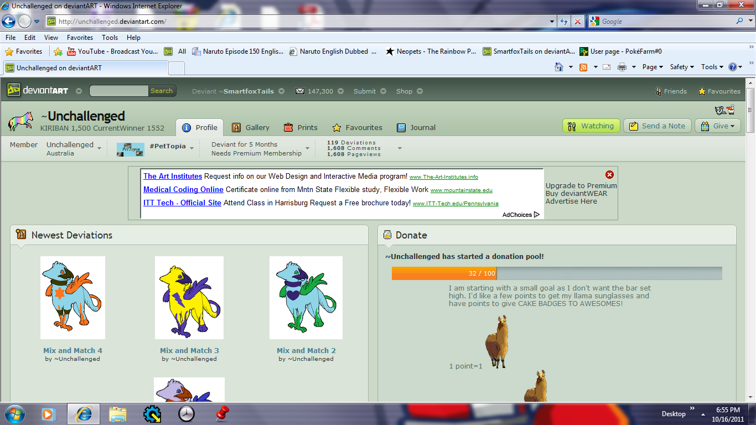The height and width of the screenshot is (425, 756).
Task: Open the Mix and Match 2 thumbnail
Action: [306, 298]
